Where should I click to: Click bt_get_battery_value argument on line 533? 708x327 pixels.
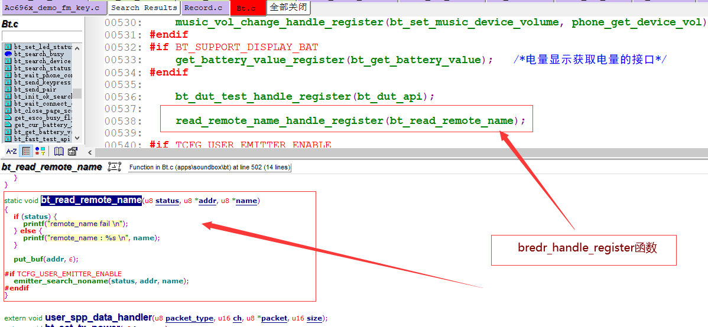pos(415,60)
